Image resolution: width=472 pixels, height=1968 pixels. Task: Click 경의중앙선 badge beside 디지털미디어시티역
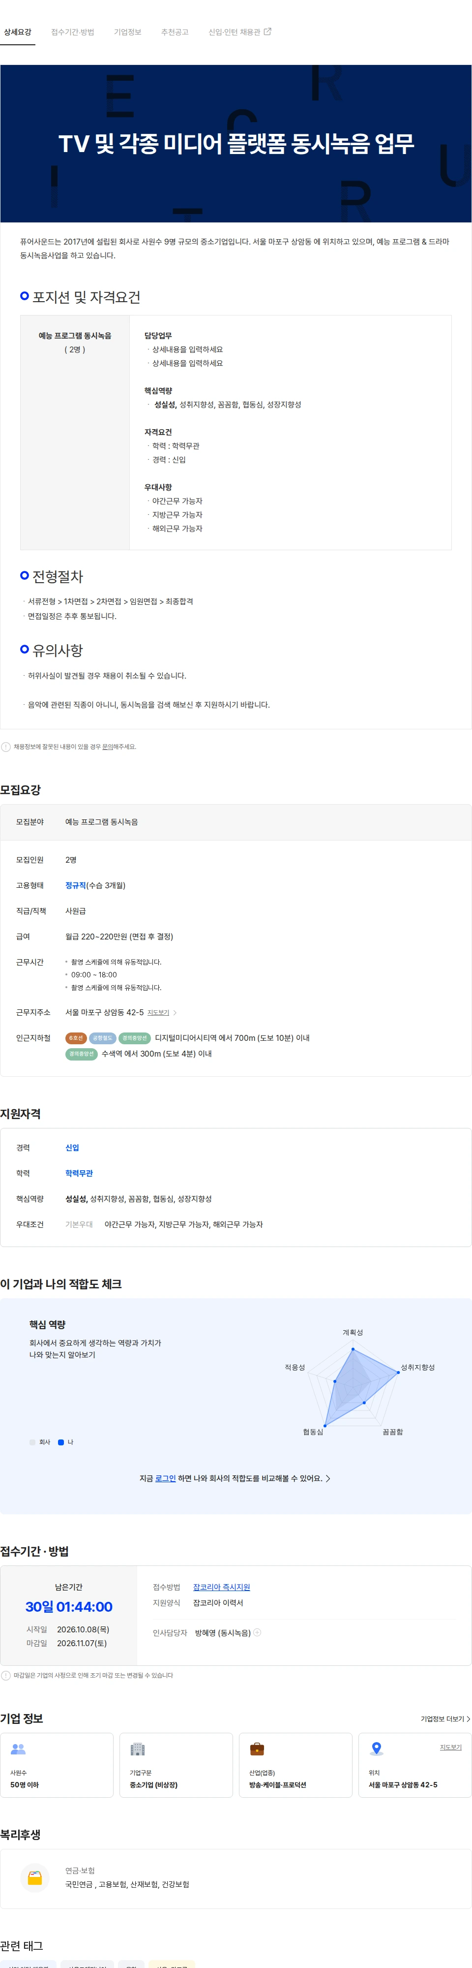click(x=134, y=1038)
